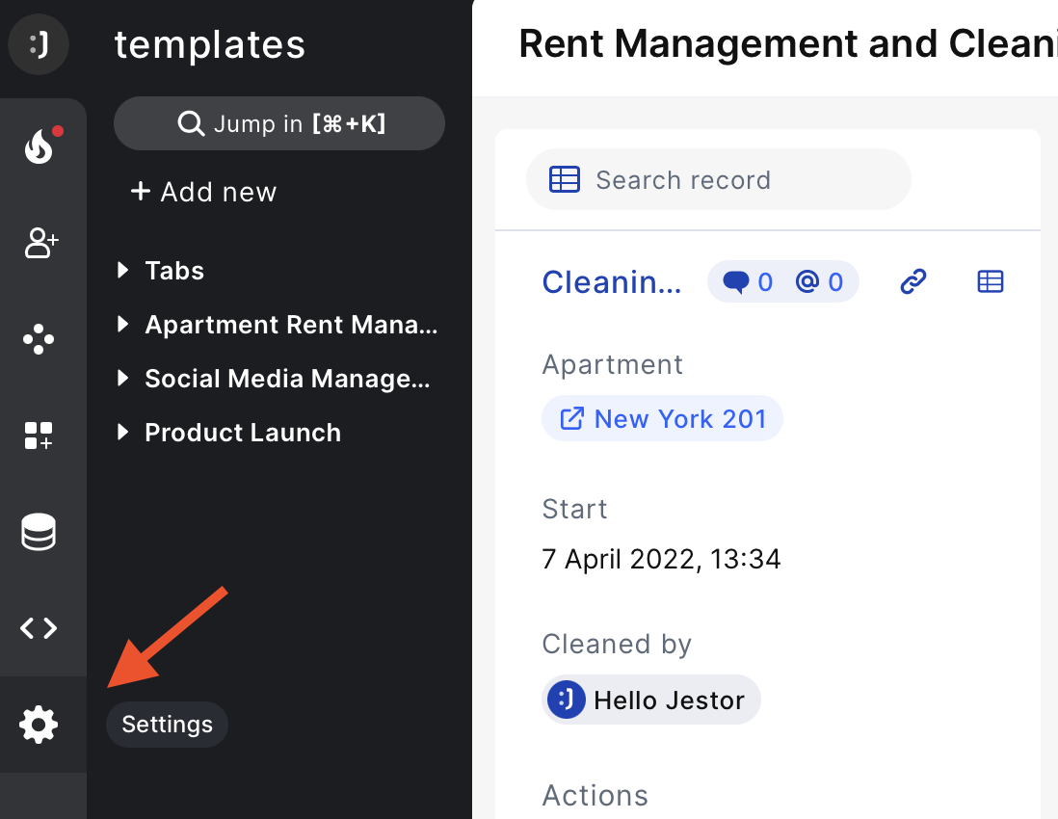Click the Start date 7 April 2022, 13:34
This screenshot has width=1058, height=819.
(x=661, y=559)
